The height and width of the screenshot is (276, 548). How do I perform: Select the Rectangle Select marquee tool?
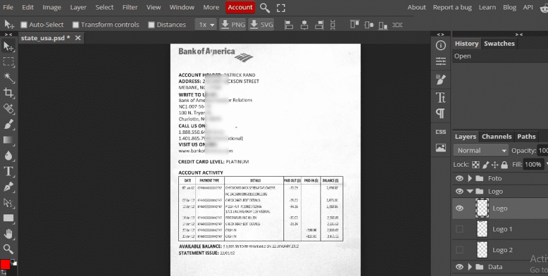[8, 62]
